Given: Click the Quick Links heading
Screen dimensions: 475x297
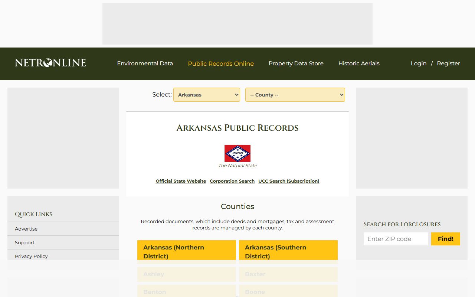Looking at the screenshot, I should click(33, 214).
